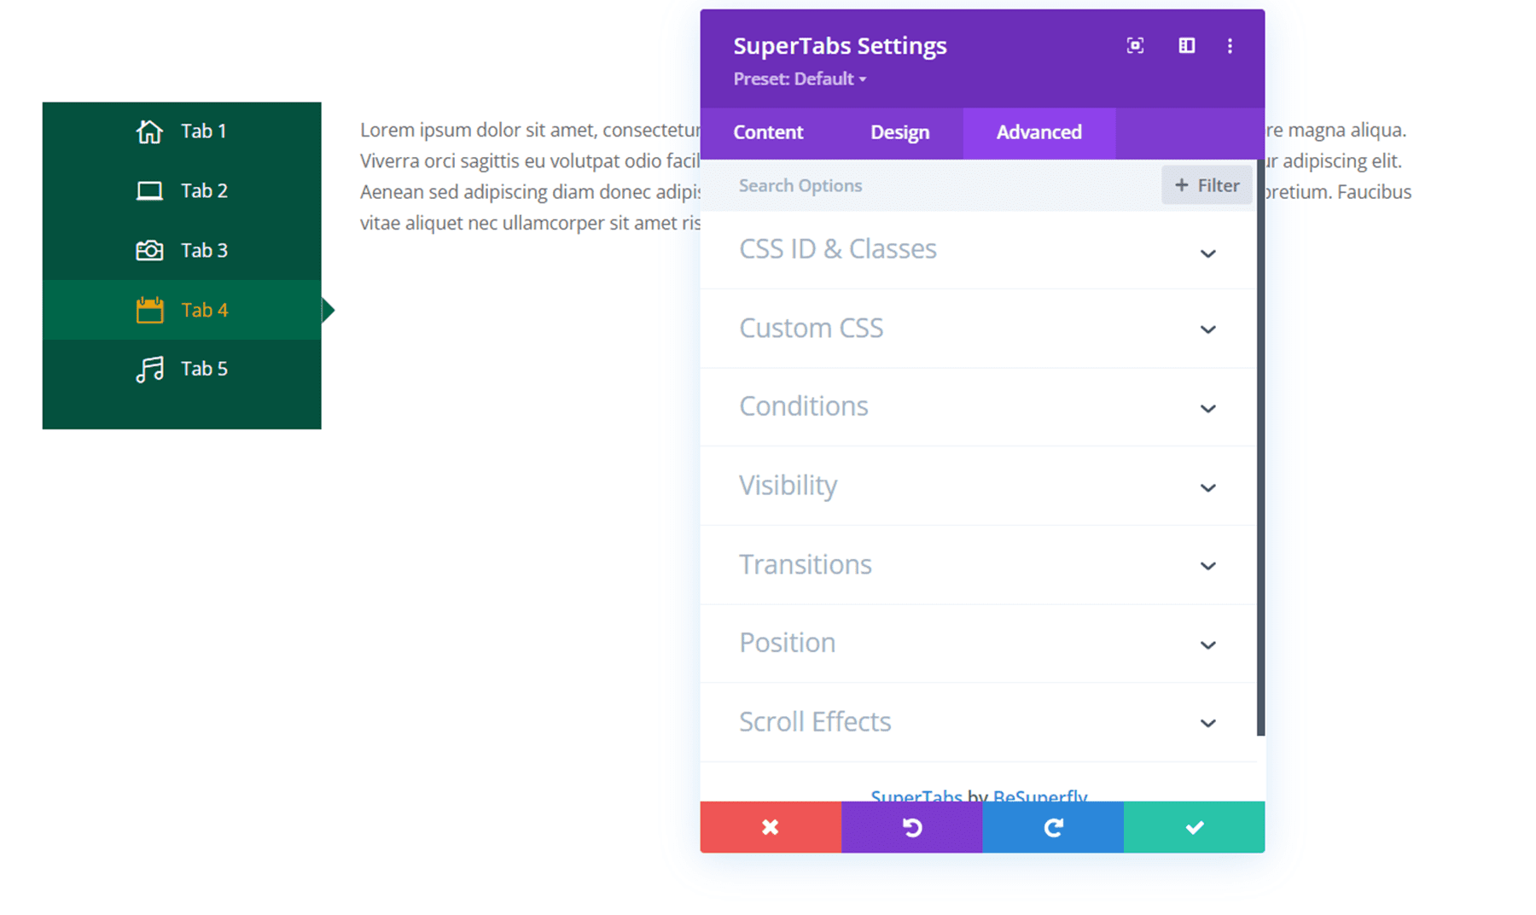
Task: Open the three-dot options menu
Action: [x=1230, y=46]
